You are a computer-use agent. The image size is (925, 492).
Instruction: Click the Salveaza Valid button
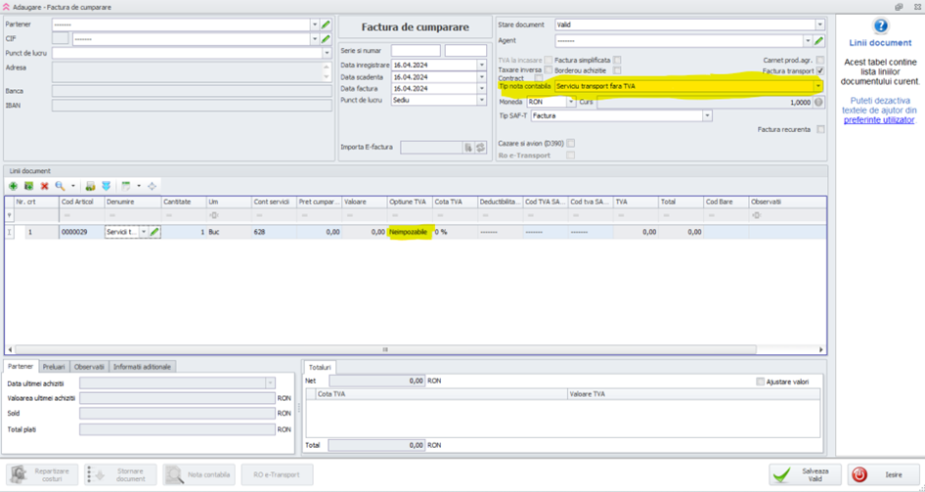click(x=805, y=474)
